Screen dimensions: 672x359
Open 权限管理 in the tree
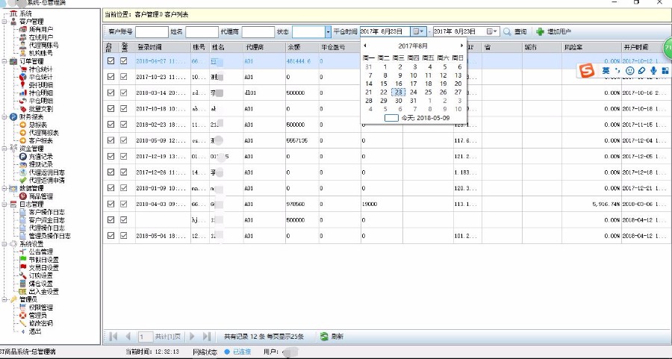(x=41, y=308)
